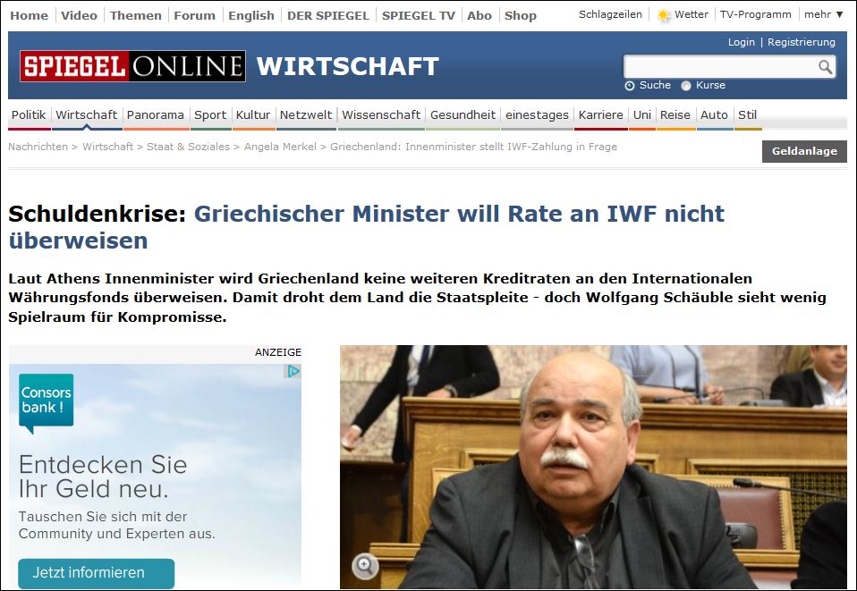
Task: Click the image zoom magnifier icon
Action: pos(364,565)
